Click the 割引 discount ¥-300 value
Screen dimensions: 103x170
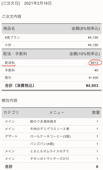[93, 78]
